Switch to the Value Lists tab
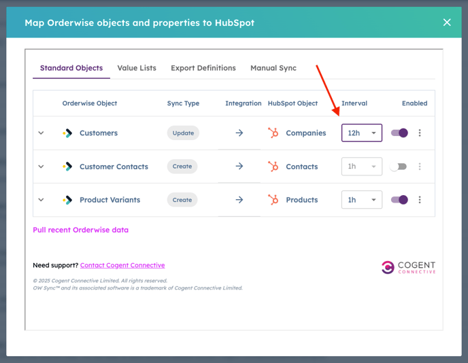This screenshot has height=363, width=468. click(137, 68)
